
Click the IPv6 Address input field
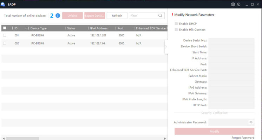click(231, 87)
